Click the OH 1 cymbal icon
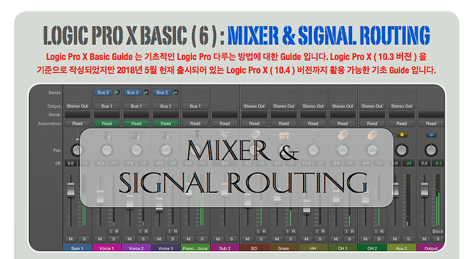 tap(343, 135)
